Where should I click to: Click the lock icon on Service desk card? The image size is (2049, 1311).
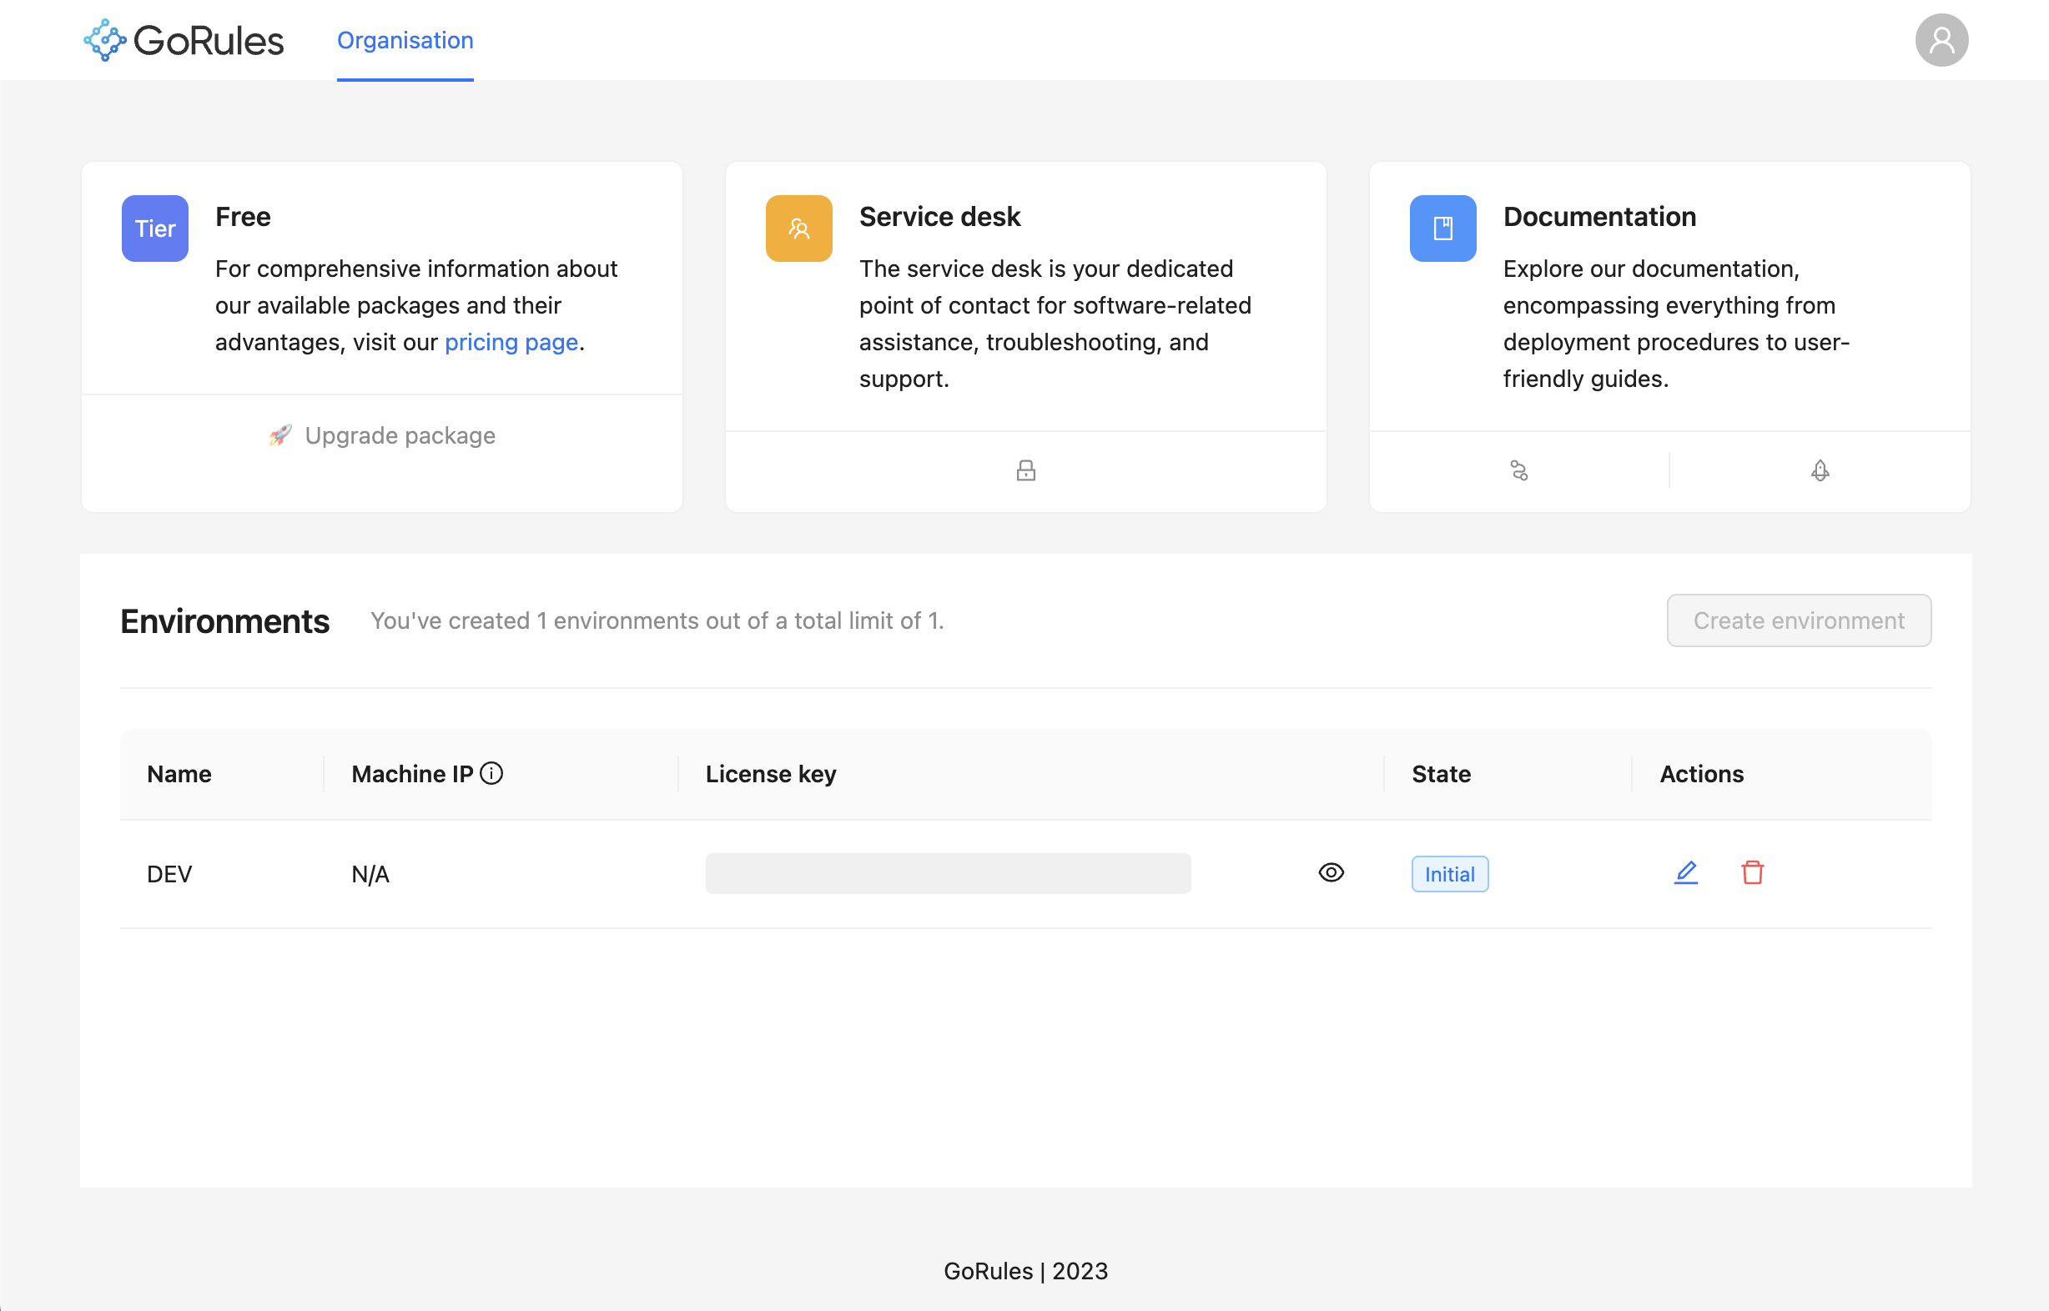click(x=1026, y=470)
